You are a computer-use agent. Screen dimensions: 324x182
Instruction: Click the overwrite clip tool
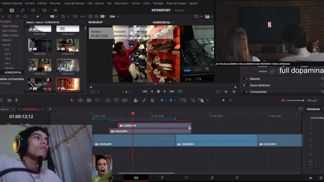pyautogui.click(x=116, y=100)
